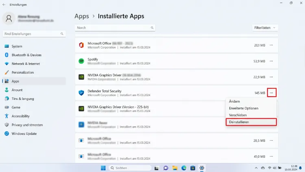
Task: Open Geme settings
Action: click(34, 108)
